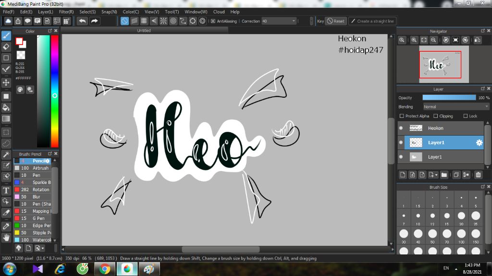Zoom out within the Navigator
Viewport: 492px width, 276px height.
click(x=433, y=40)
